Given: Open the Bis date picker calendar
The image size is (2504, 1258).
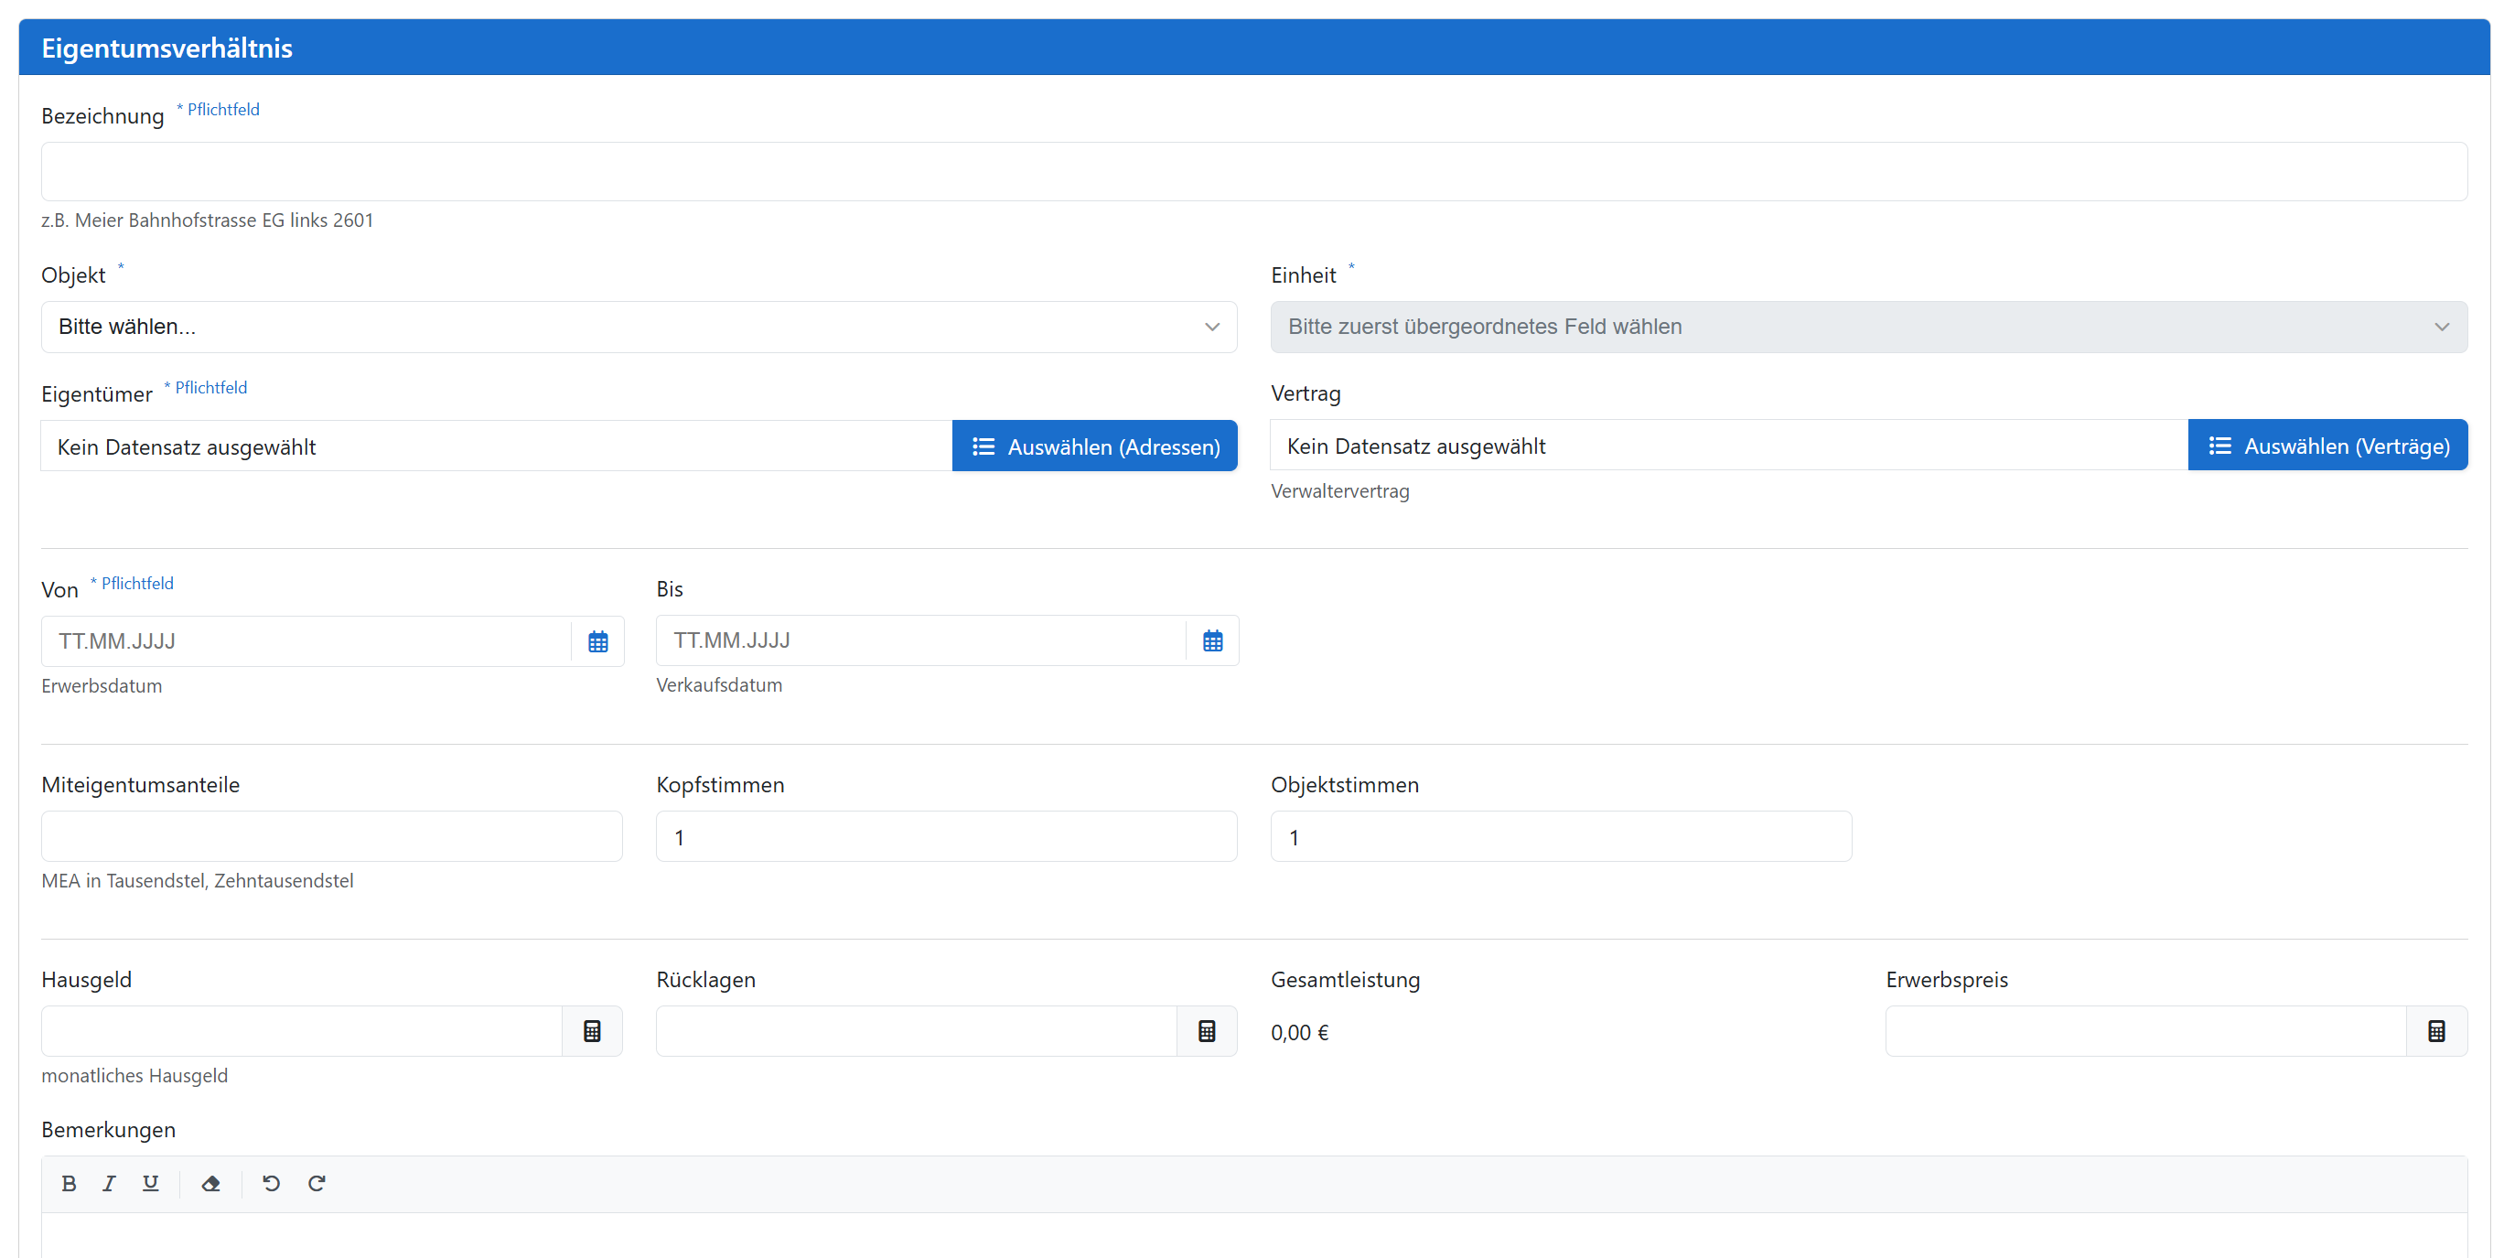Looking at the screenshot, I should 1211,640.
